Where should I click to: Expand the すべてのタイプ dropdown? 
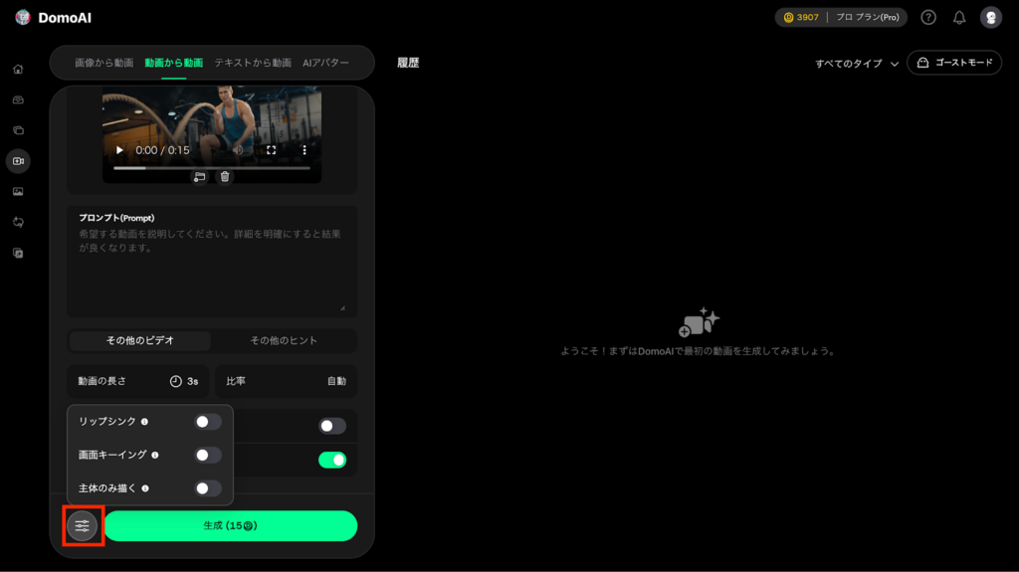856,63
